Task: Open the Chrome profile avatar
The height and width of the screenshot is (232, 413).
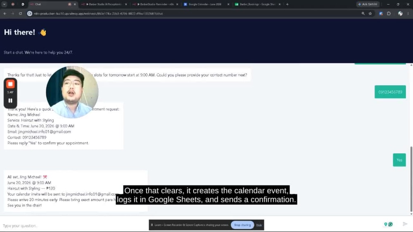Action: coord(400,14)
